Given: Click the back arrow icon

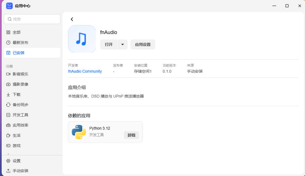Looking at the screenshot, I should point(72,19).
